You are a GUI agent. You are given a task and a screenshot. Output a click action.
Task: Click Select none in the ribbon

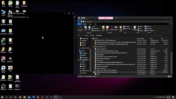[x=148, y=29]
